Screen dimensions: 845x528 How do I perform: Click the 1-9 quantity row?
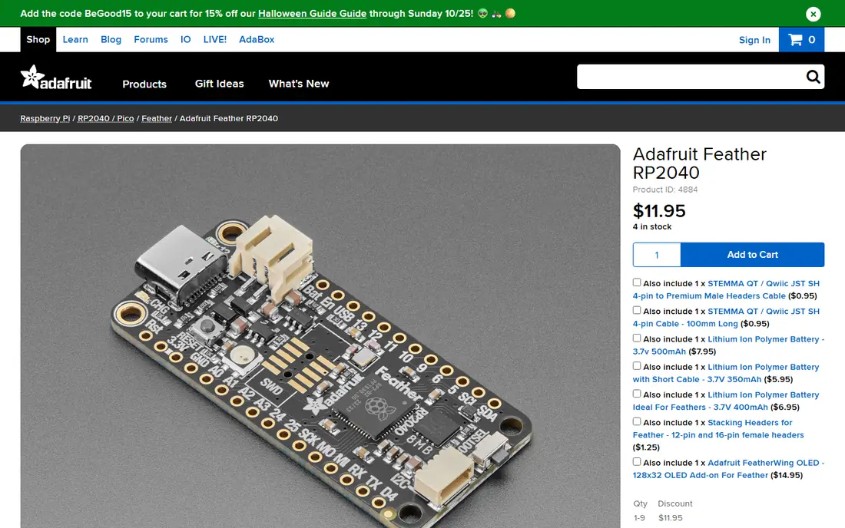[x=639, y=518]
